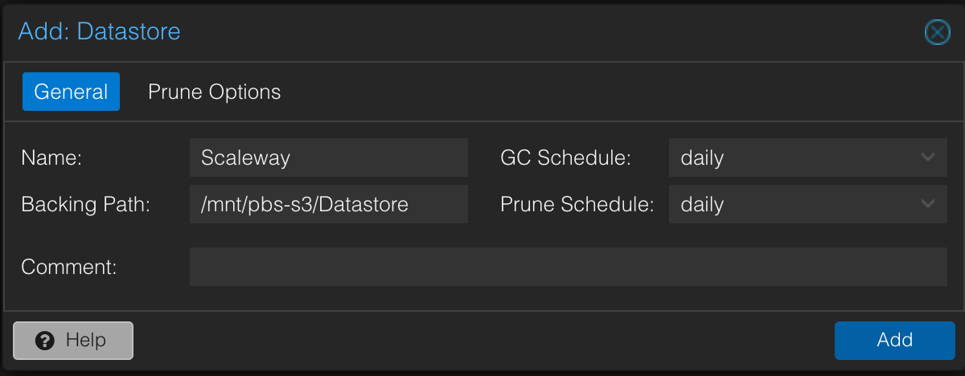Click the GC Schedule value 'daily'
Image resolution: width=965 pixels, height=376 pixels.
[702, 157]
